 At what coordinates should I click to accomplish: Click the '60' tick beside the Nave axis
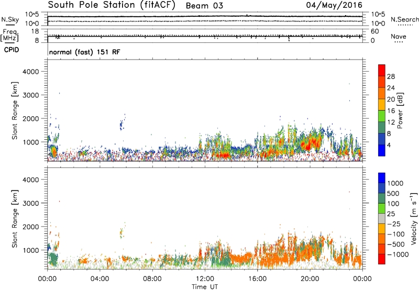(x=374, y=31)
